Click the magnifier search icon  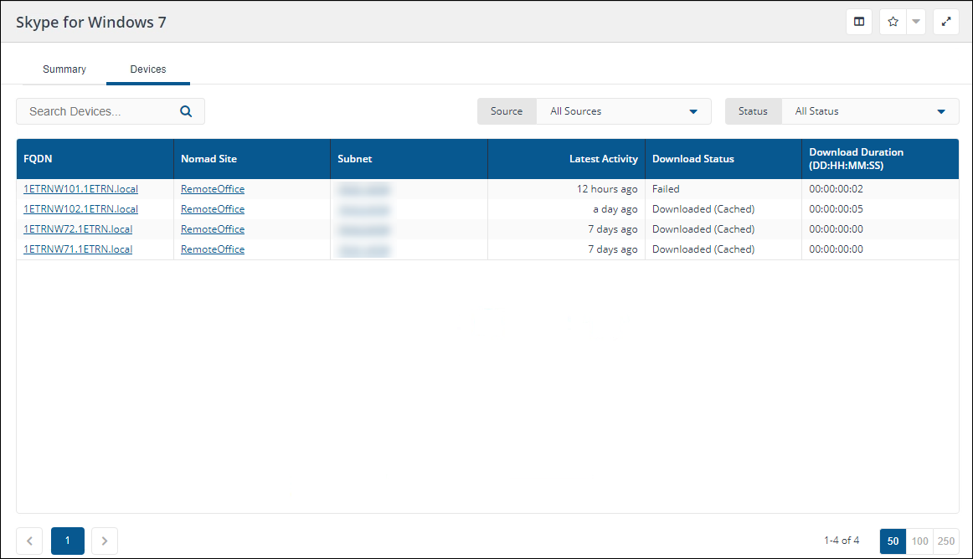186,111
